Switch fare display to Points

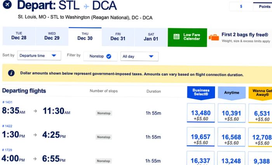pyautogui.click(x=264, y=7)
